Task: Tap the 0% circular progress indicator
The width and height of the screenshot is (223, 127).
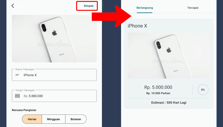Action: point(203,90)
